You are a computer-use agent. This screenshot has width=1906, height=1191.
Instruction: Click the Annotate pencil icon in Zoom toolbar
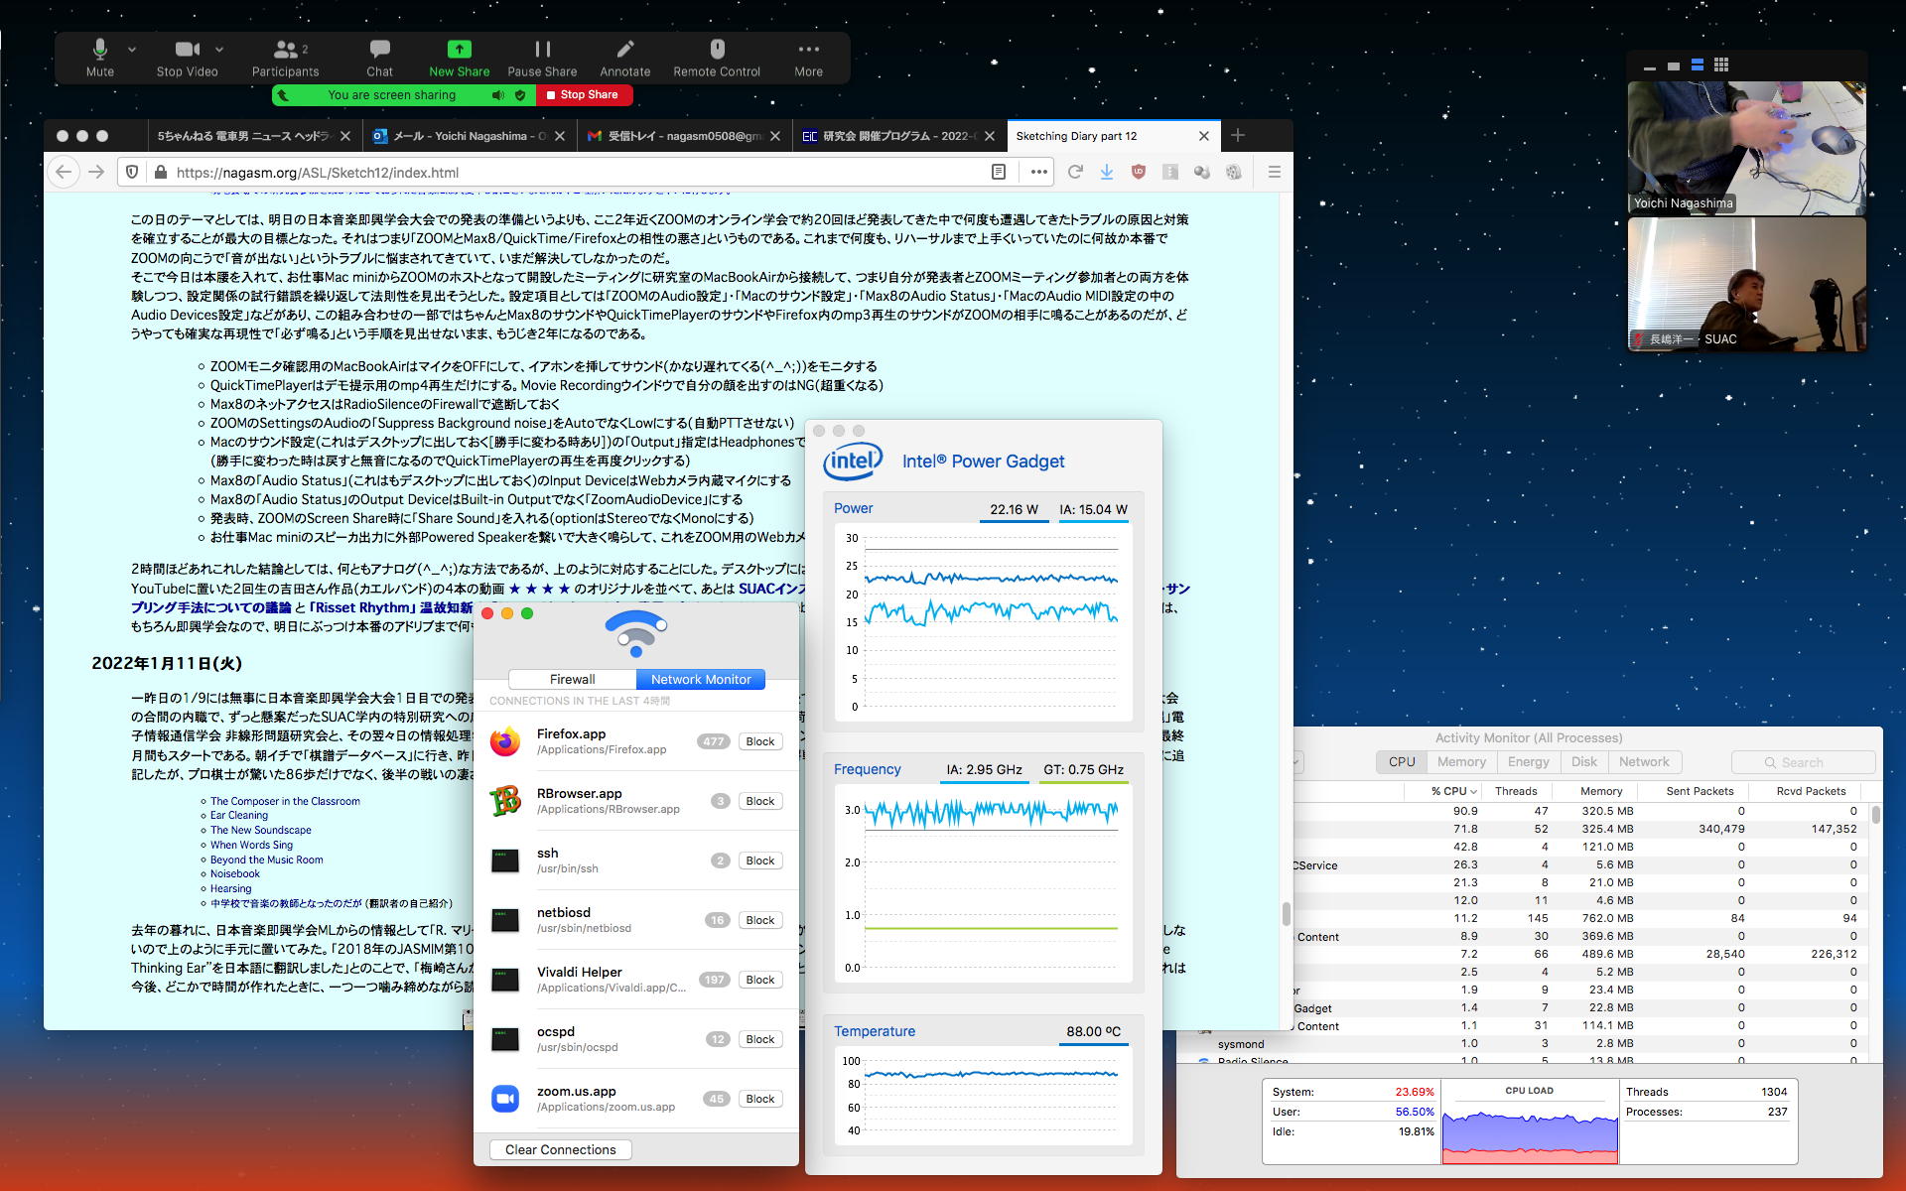(624, 50)
